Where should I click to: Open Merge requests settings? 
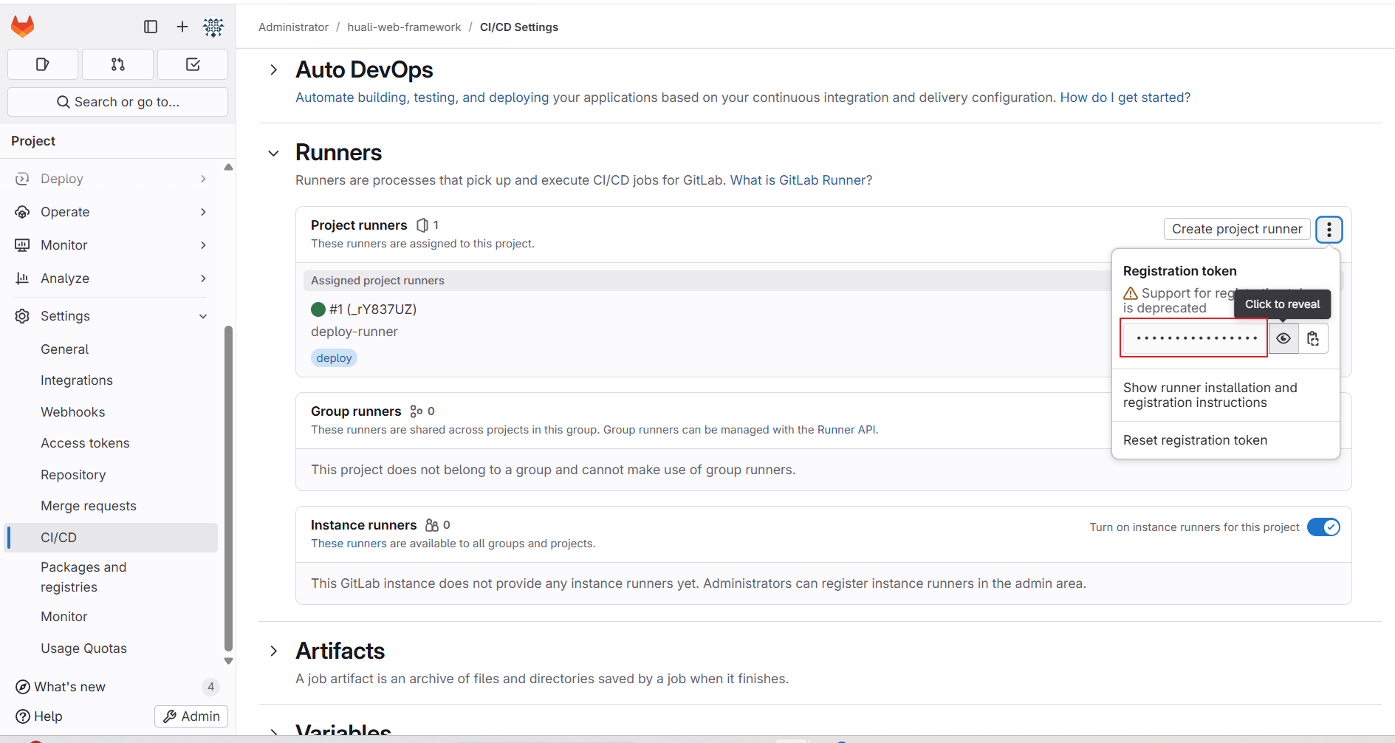pos(111,506)
